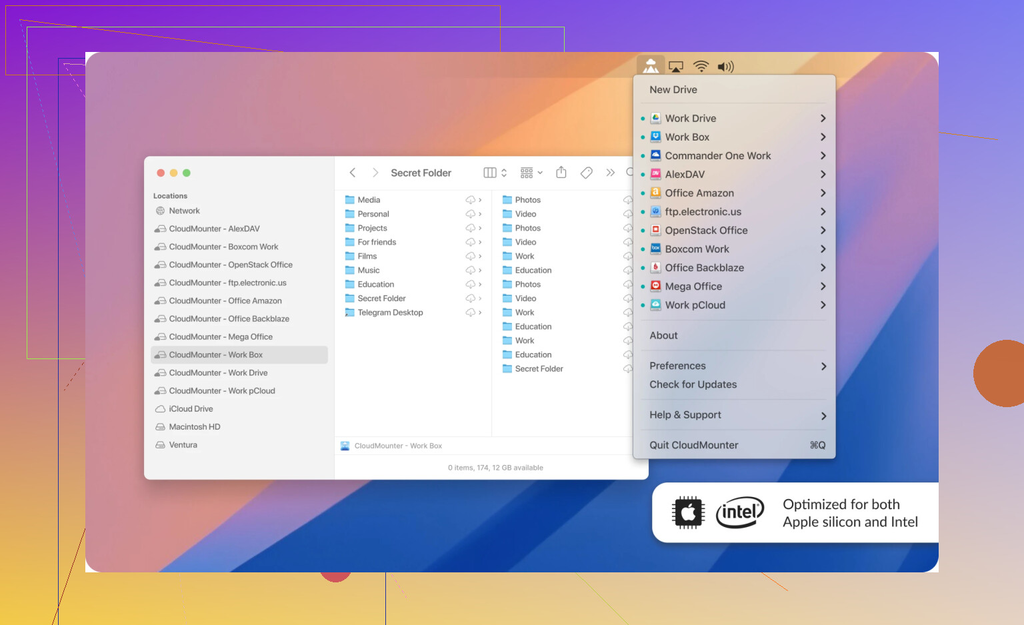The image size is (1024, 625).
Task: Click New Drive in the menu
Action: (x=673, y=90)
